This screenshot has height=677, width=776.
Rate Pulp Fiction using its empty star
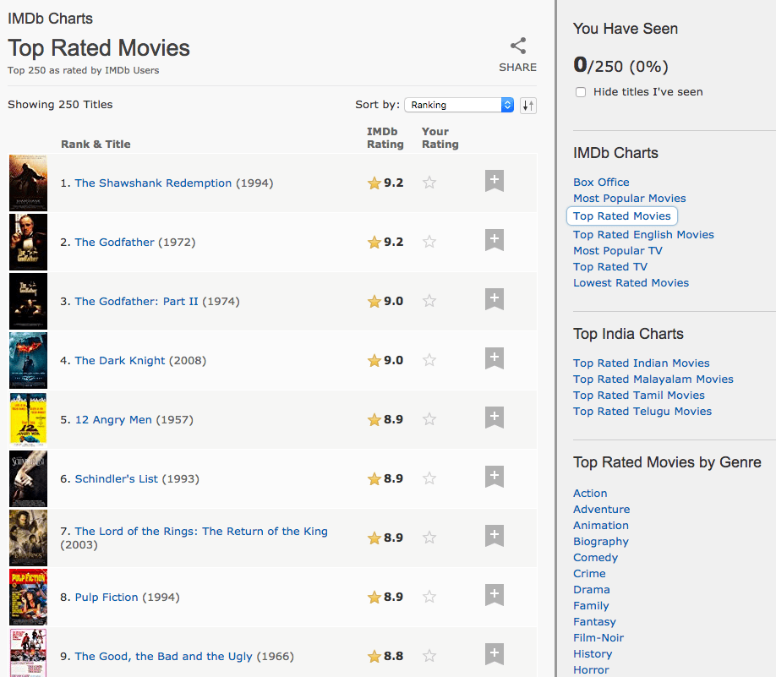pyautogui.click(x=429, y=596)
